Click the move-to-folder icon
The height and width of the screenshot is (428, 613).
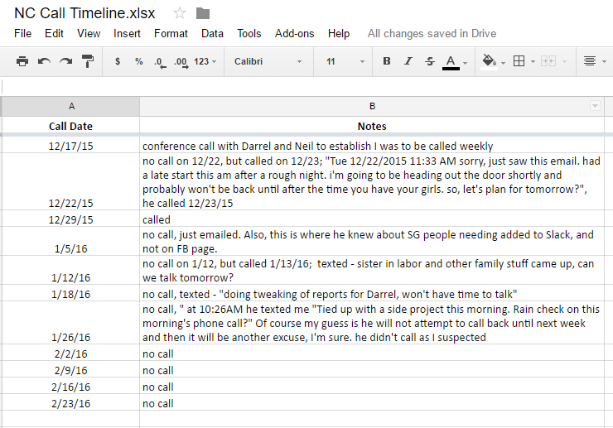tap(202, 14)
